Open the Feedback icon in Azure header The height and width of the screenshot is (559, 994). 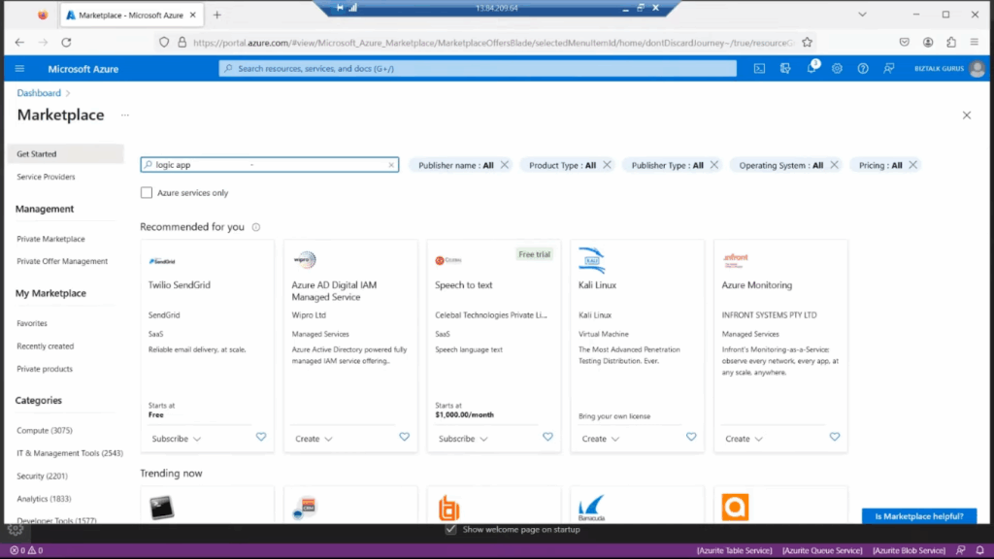pos(889,69)
